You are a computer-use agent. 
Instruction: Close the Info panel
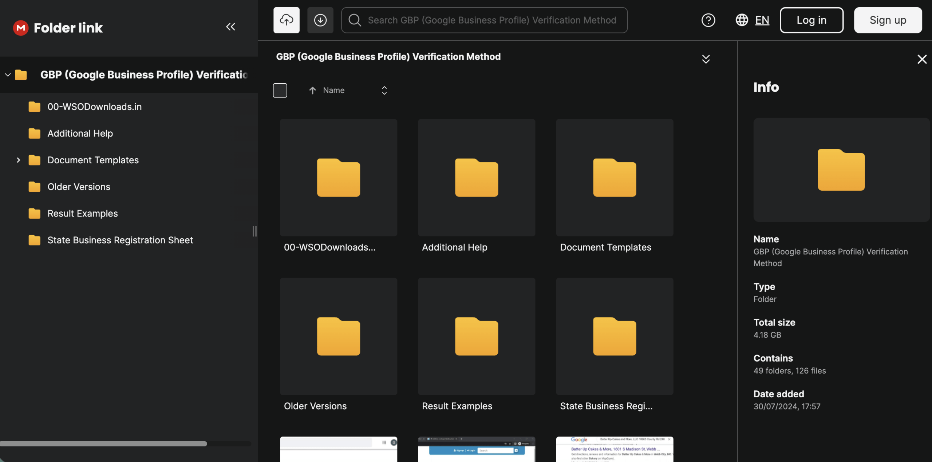click(922, 59)
